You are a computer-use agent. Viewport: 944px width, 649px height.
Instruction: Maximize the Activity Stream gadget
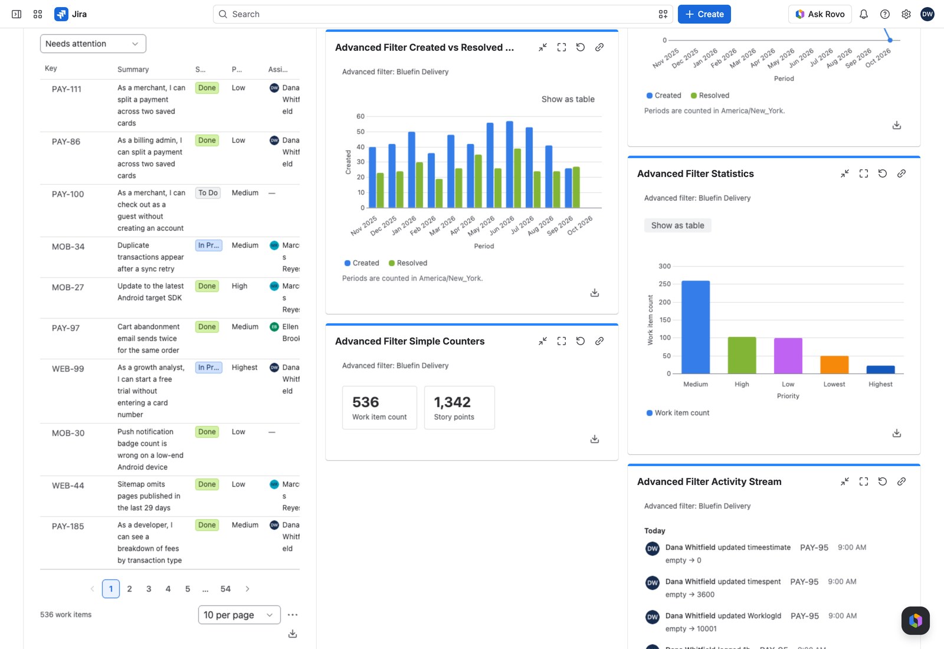click(864, 481)
